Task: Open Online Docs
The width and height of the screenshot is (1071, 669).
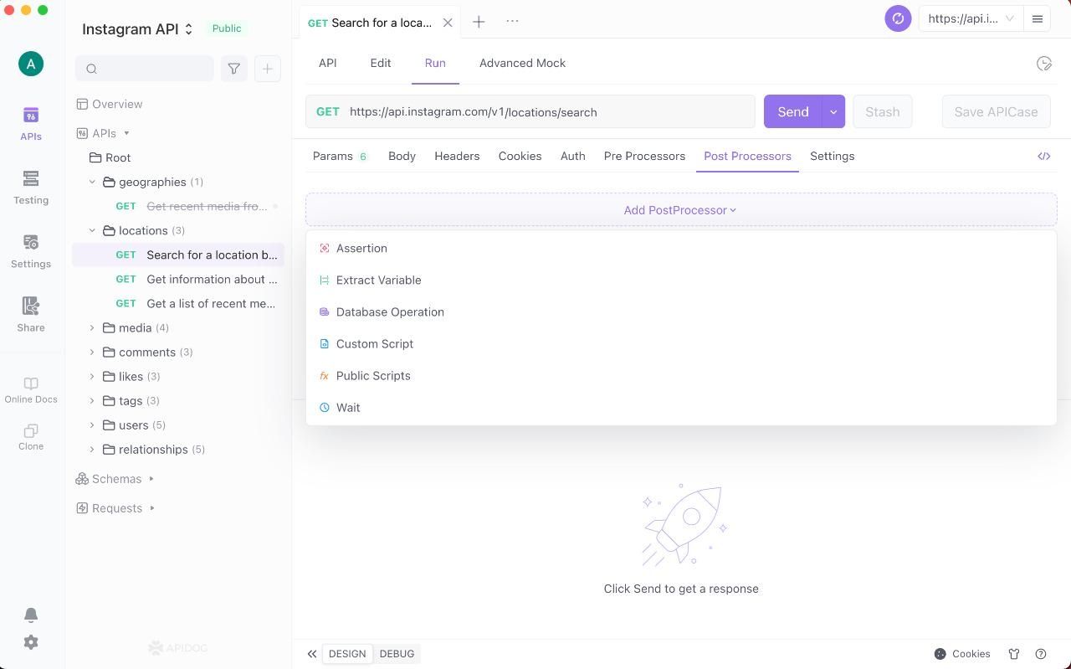Action: [31, 390]
